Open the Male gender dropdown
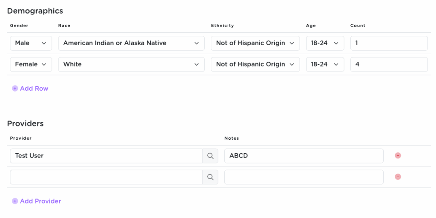Screen dimensions: 436x218 tap(31, 43)
